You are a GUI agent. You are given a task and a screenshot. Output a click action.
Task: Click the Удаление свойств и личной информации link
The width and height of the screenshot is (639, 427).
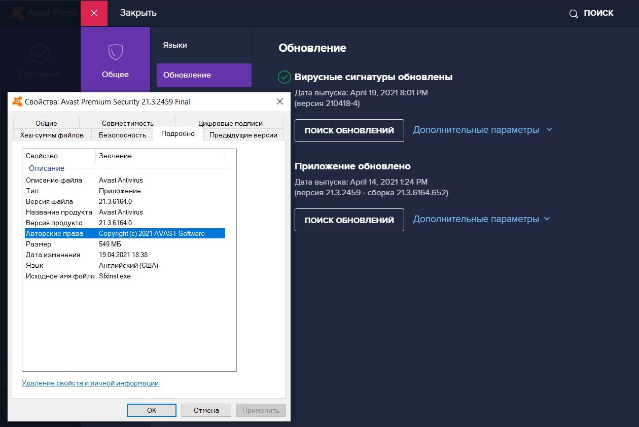click(90, 383)
